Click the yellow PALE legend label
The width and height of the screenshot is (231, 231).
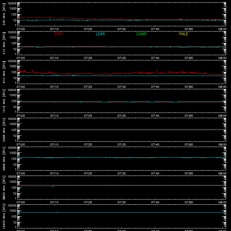pos(184,34)
